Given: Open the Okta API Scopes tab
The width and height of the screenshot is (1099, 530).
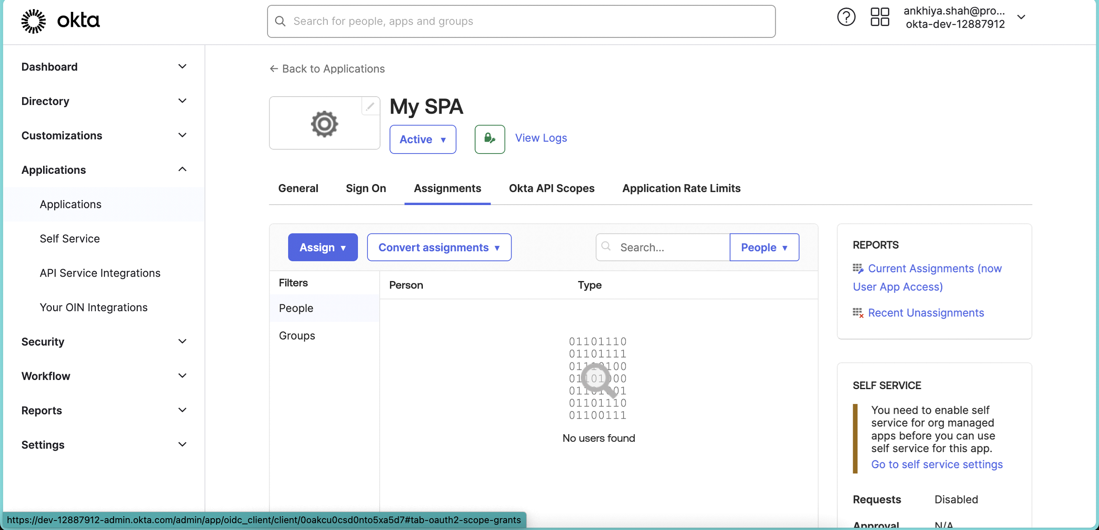Looking at the screenshot, I should (x=551, y=188).
